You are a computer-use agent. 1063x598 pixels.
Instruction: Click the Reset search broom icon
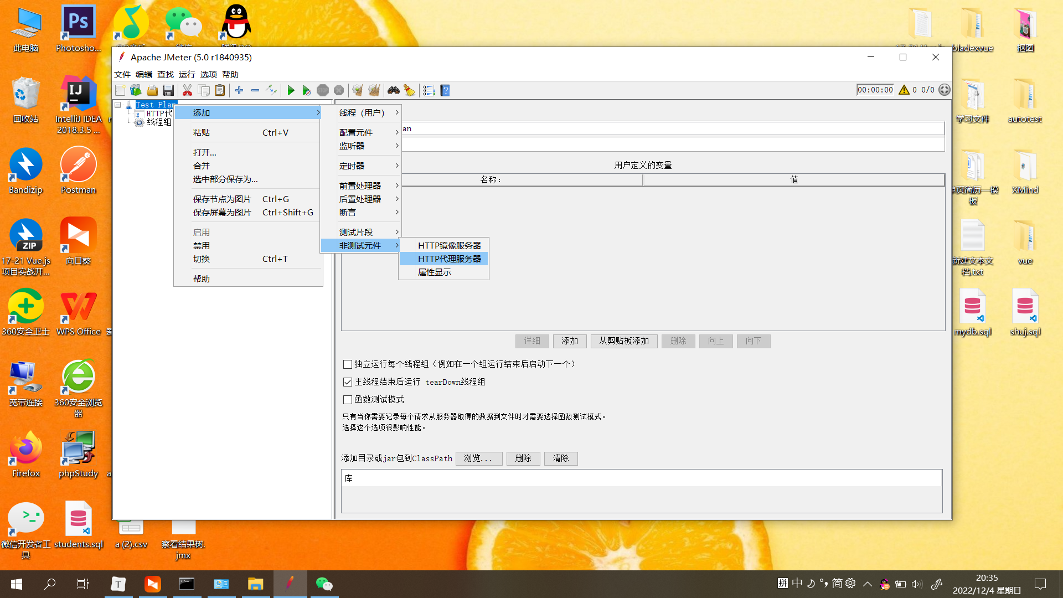(410, 90)
